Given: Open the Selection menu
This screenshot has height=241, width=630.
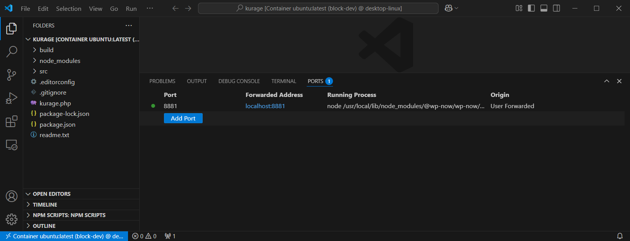Looking at the screenshot, I should [68, 8].
